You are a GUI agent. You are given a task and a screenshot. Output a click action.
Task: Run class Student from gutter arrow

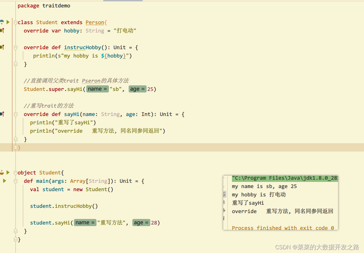[x=8, y=22]
